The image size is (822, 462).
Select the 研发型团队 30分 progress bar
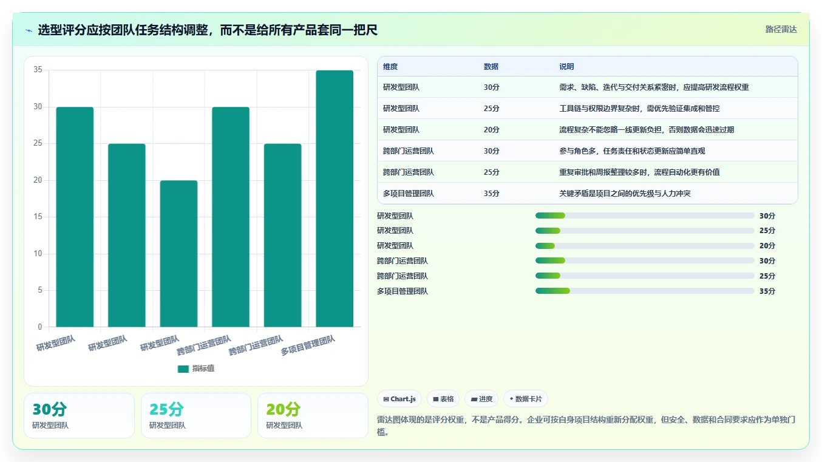pyautogui.click(x=645, y=216)
